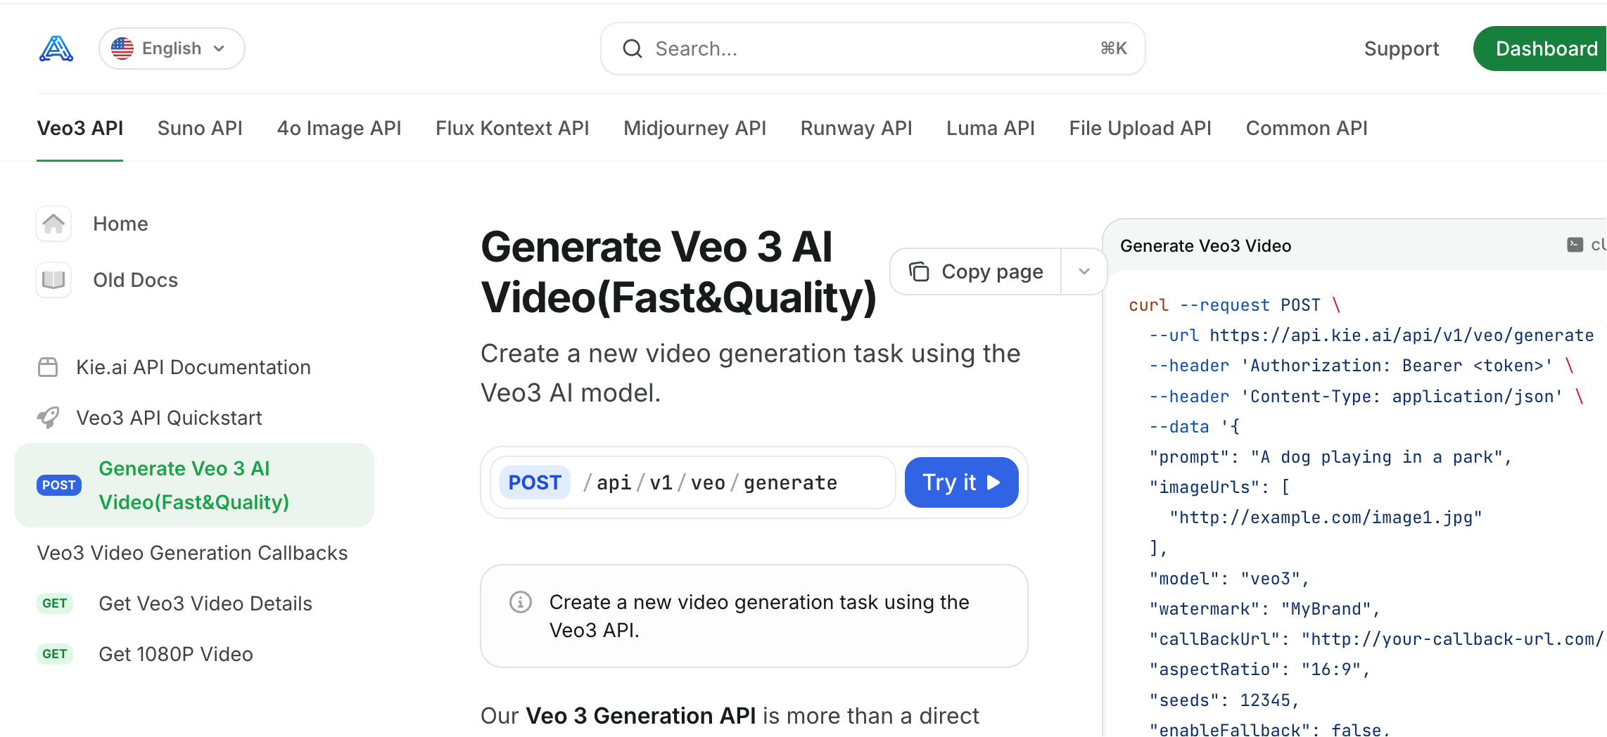Click the Veo3 API Quickstart rocket icon
The width and height of the screenshot is (1607, 737).
tap(48, 418)
